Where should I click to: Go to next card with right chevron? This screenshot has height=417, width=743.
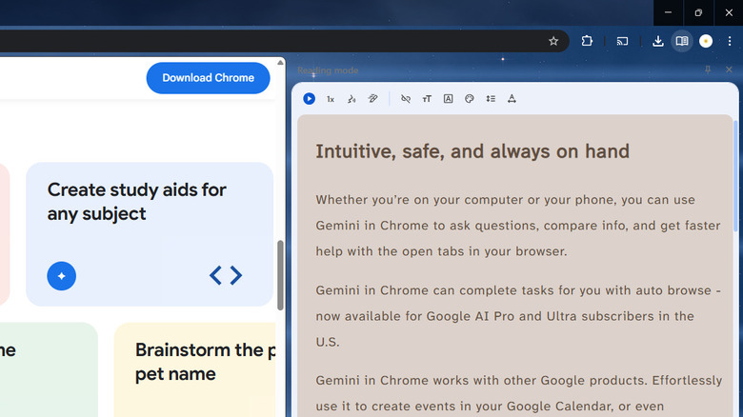[236, 275]
